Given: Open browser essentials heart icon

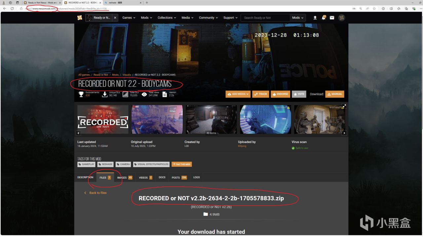Looking at the screenshot, I should (x=413, y=8).
